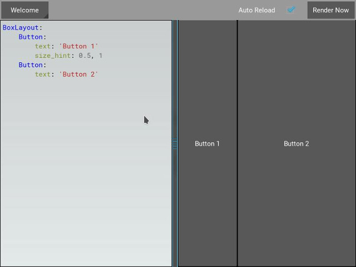Click the size_hint property name
The image size is (356, 267).
53,56
